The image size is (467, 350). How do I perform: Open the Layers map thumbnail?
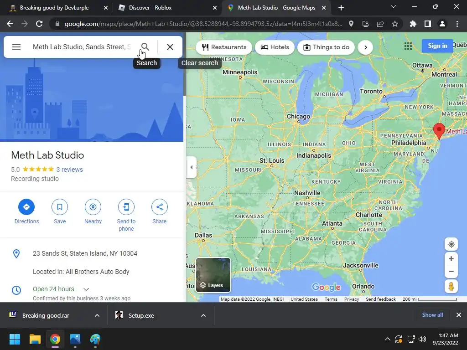[213, 275]
